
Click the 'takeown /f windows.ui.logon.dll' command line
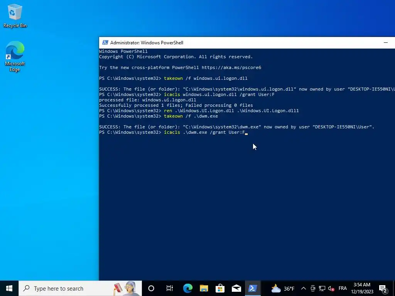(173, 78)
